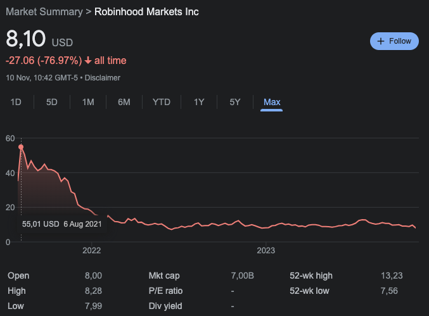Select the YTD tab

tap(162, 102)
